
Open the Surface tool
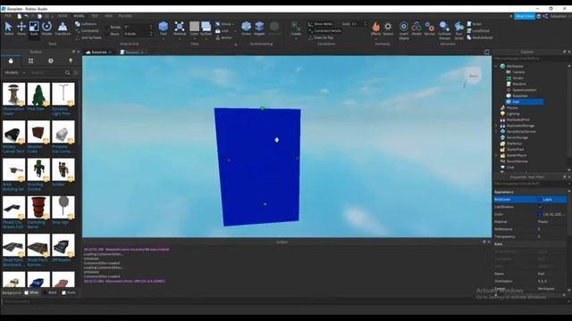[206, 28]
